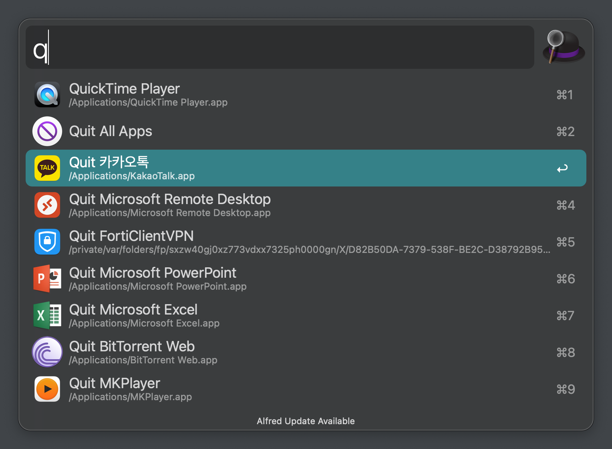Click the KakaoTalk TALK icon
Viewport: 612px width, 449px height.
(x=47, y=168)
